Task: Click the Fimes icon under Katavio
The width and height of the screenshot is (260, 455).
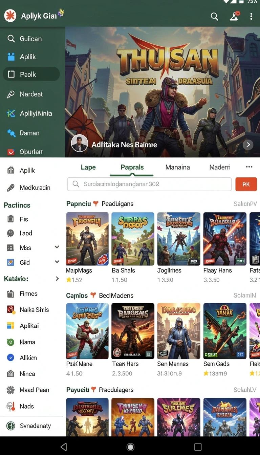Action: coord(11,294)
